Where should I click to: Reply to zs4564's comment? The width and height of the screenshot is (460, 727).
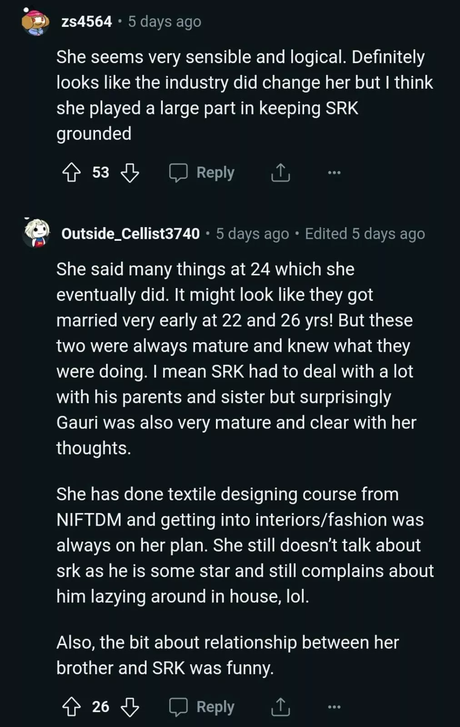coord(202,173)
